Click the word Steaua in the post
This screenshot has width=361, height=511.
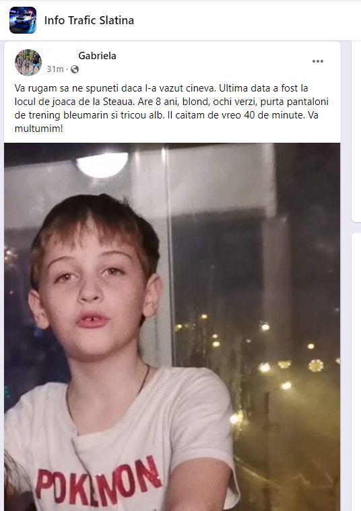click(x=119, y=102)
